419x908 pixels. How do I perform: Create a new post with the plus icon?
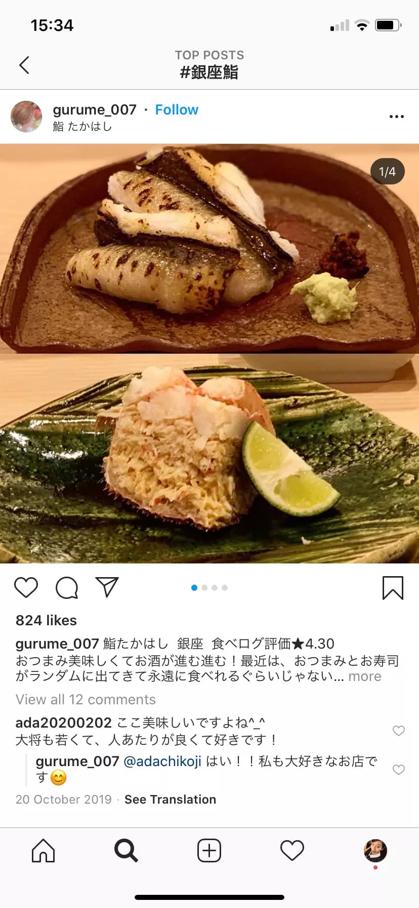point(209,850)
